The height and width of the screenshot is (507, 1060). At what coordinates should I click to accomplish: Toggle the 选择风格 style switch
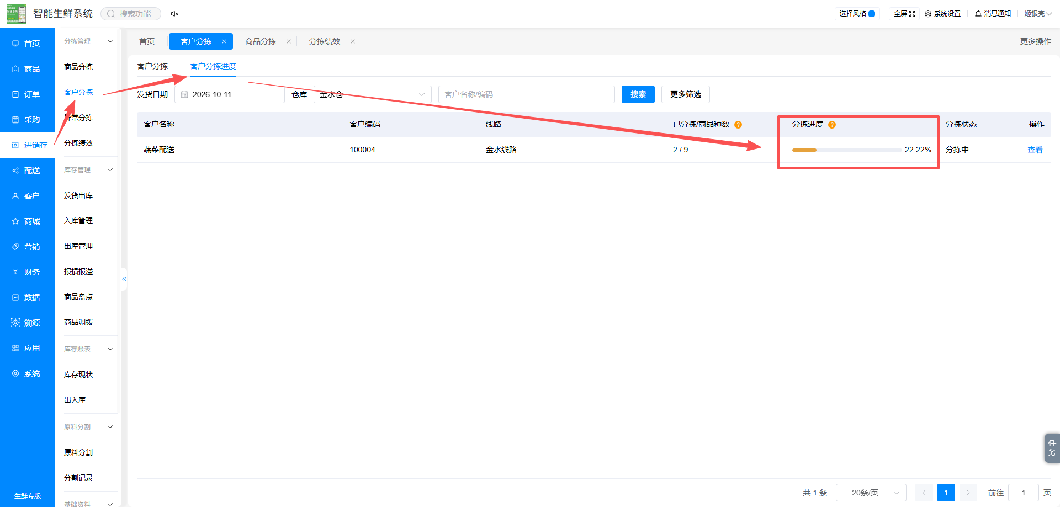pyautogui.click(x=872, y=14)
